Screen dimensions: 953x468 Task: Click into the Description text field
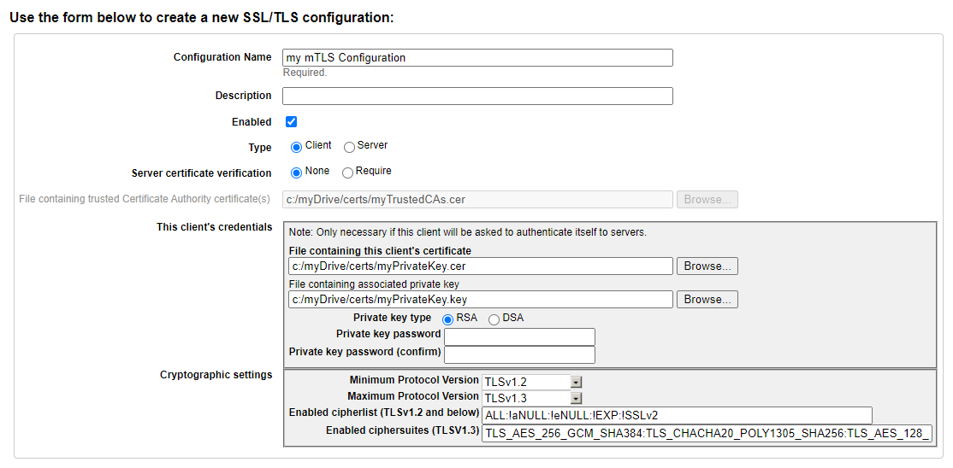click(x=477, y=96)
